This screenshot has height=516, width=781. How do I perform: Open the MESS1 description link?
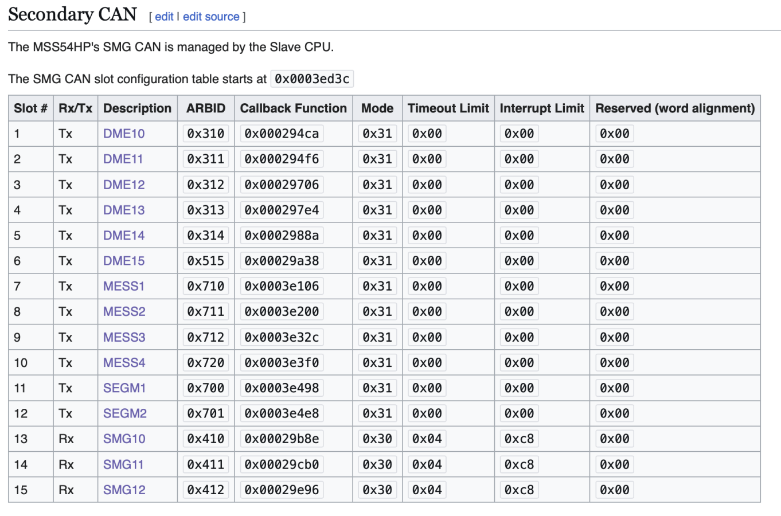coord(124,286)
